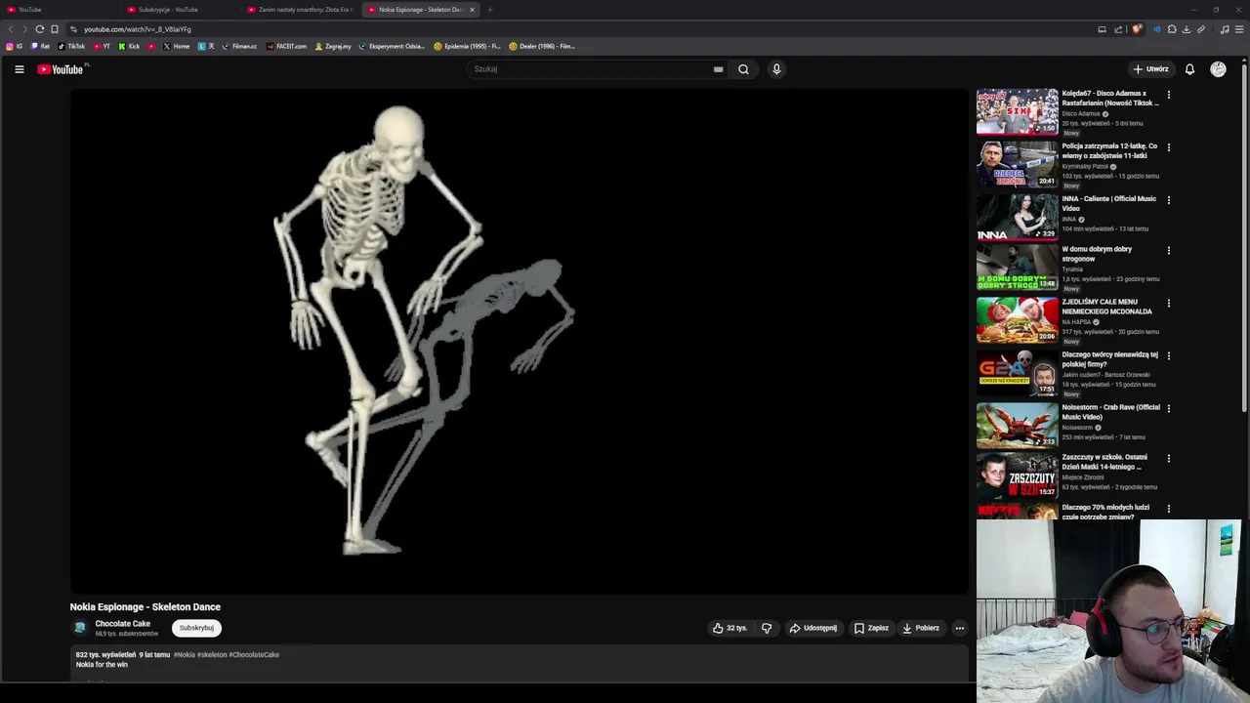The width and height of the screenshot is (1250, 703).
Task: Open Chocolate Cake channel avatar
Action: pos(80,628)
